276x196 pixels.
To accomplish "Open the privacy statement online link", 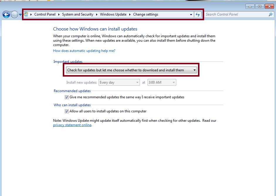I will pyautogui.click(x=72, y=125).
